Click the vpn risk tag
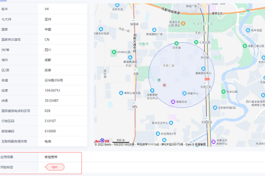265x176 pixels. pos(54,167)
